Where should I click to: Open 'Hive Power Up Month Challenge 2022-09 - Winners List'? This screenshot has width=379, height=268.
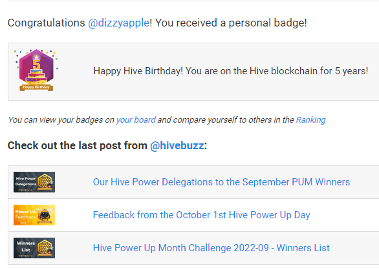pos(211,248)
